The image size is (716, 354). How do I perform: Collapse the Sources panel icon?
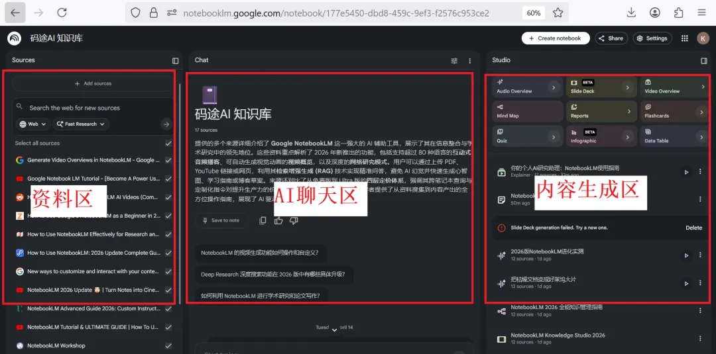(x=175, y=61)
